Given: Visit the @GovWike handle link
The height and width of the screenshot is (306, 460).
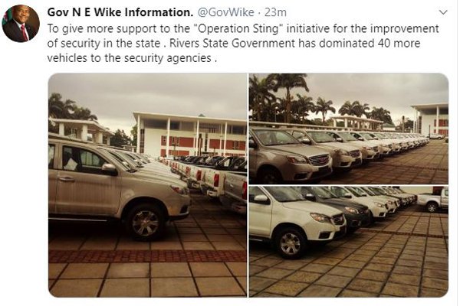Looking at the screenshot, I should click(226, 12).
